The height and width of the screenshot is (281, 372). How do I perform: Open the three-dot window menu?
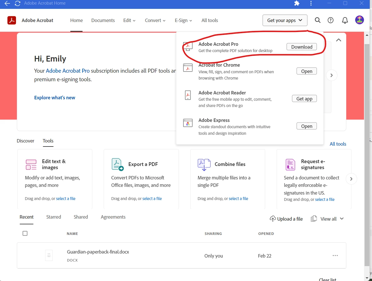(311, 3)
